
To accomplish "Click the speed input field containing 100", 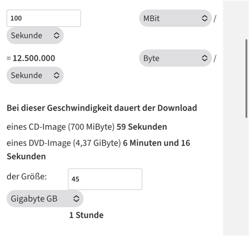I will 44,18.
